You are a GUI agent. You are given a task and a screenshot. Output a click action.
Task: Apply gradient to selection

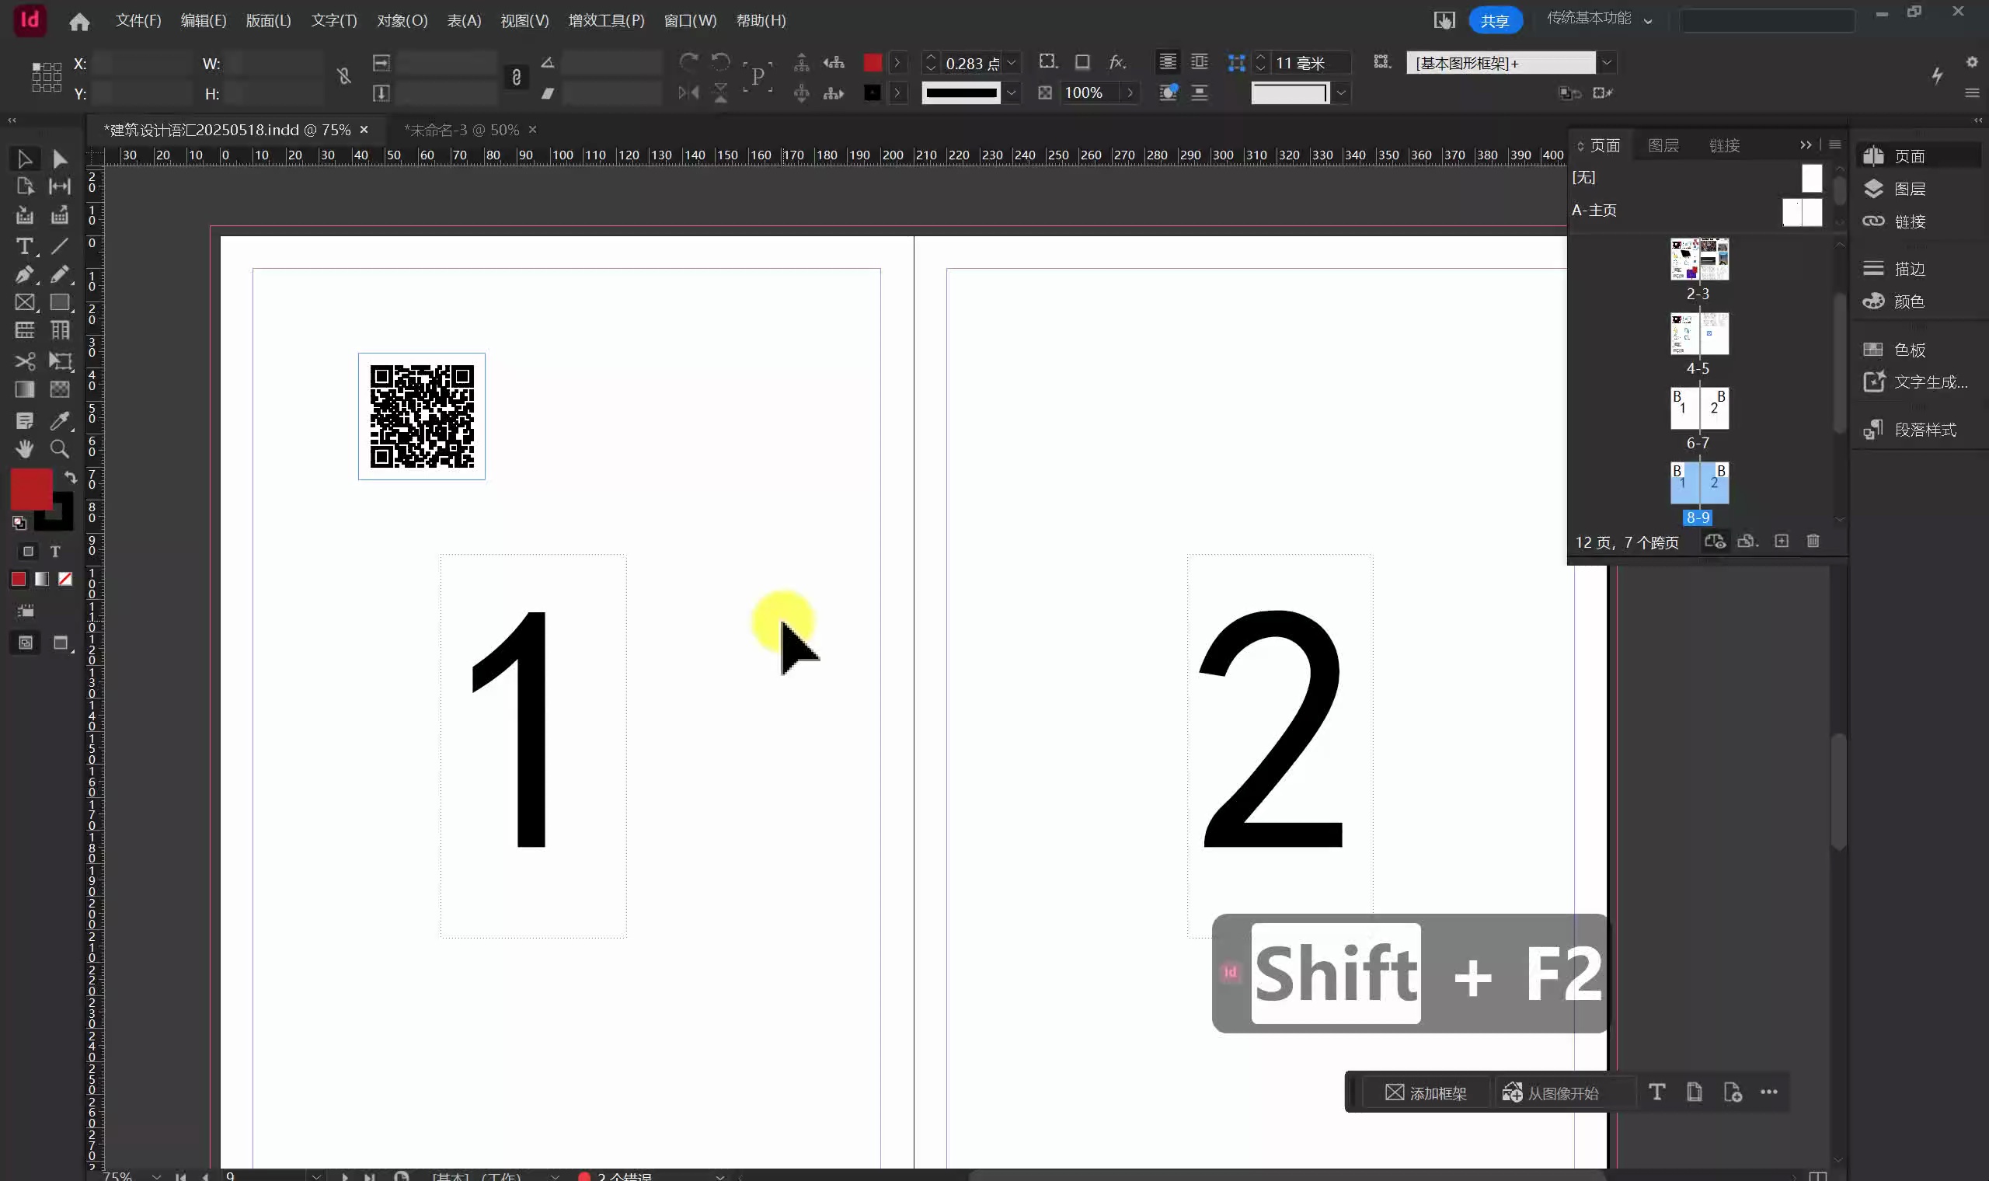click(x=42, y=580)
